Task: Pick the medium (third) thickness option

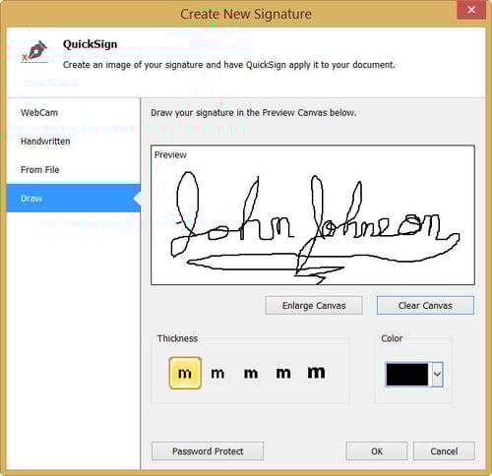Action: tap(251, 373)
